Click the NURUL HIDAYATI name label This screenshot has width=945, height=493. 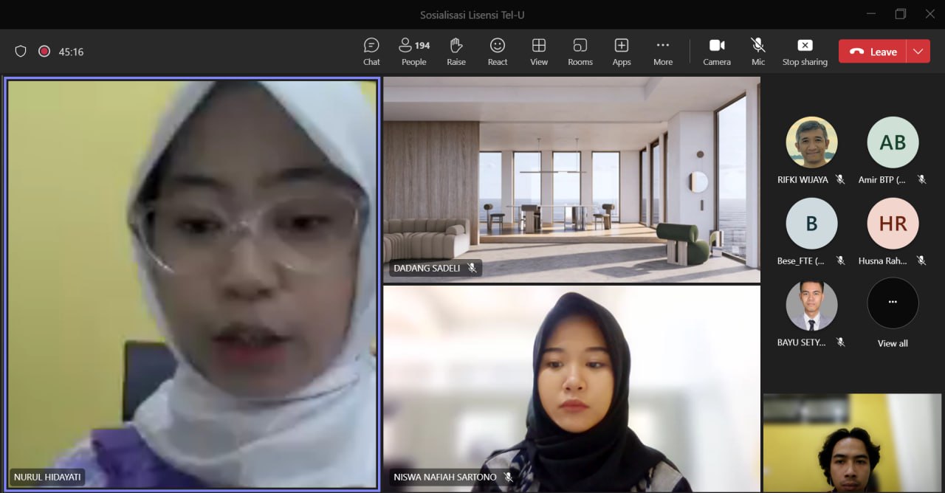point(47,478)
